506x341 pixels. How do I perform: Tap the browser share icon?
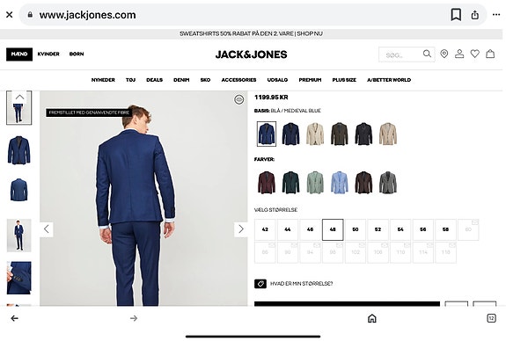474,15
